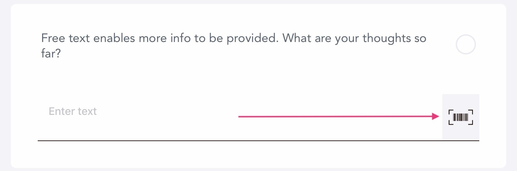This screenshot has height=171, width=517.
Task: Click the black underline below text field
Action: click(258, 141)
